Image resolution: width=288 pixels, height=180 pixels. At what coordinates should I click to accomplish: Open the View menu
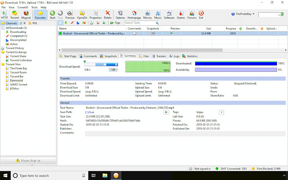(x=11, y=7)
